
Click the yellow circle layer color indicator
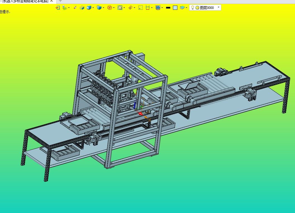pyautogui.click(x=197, y=8)
